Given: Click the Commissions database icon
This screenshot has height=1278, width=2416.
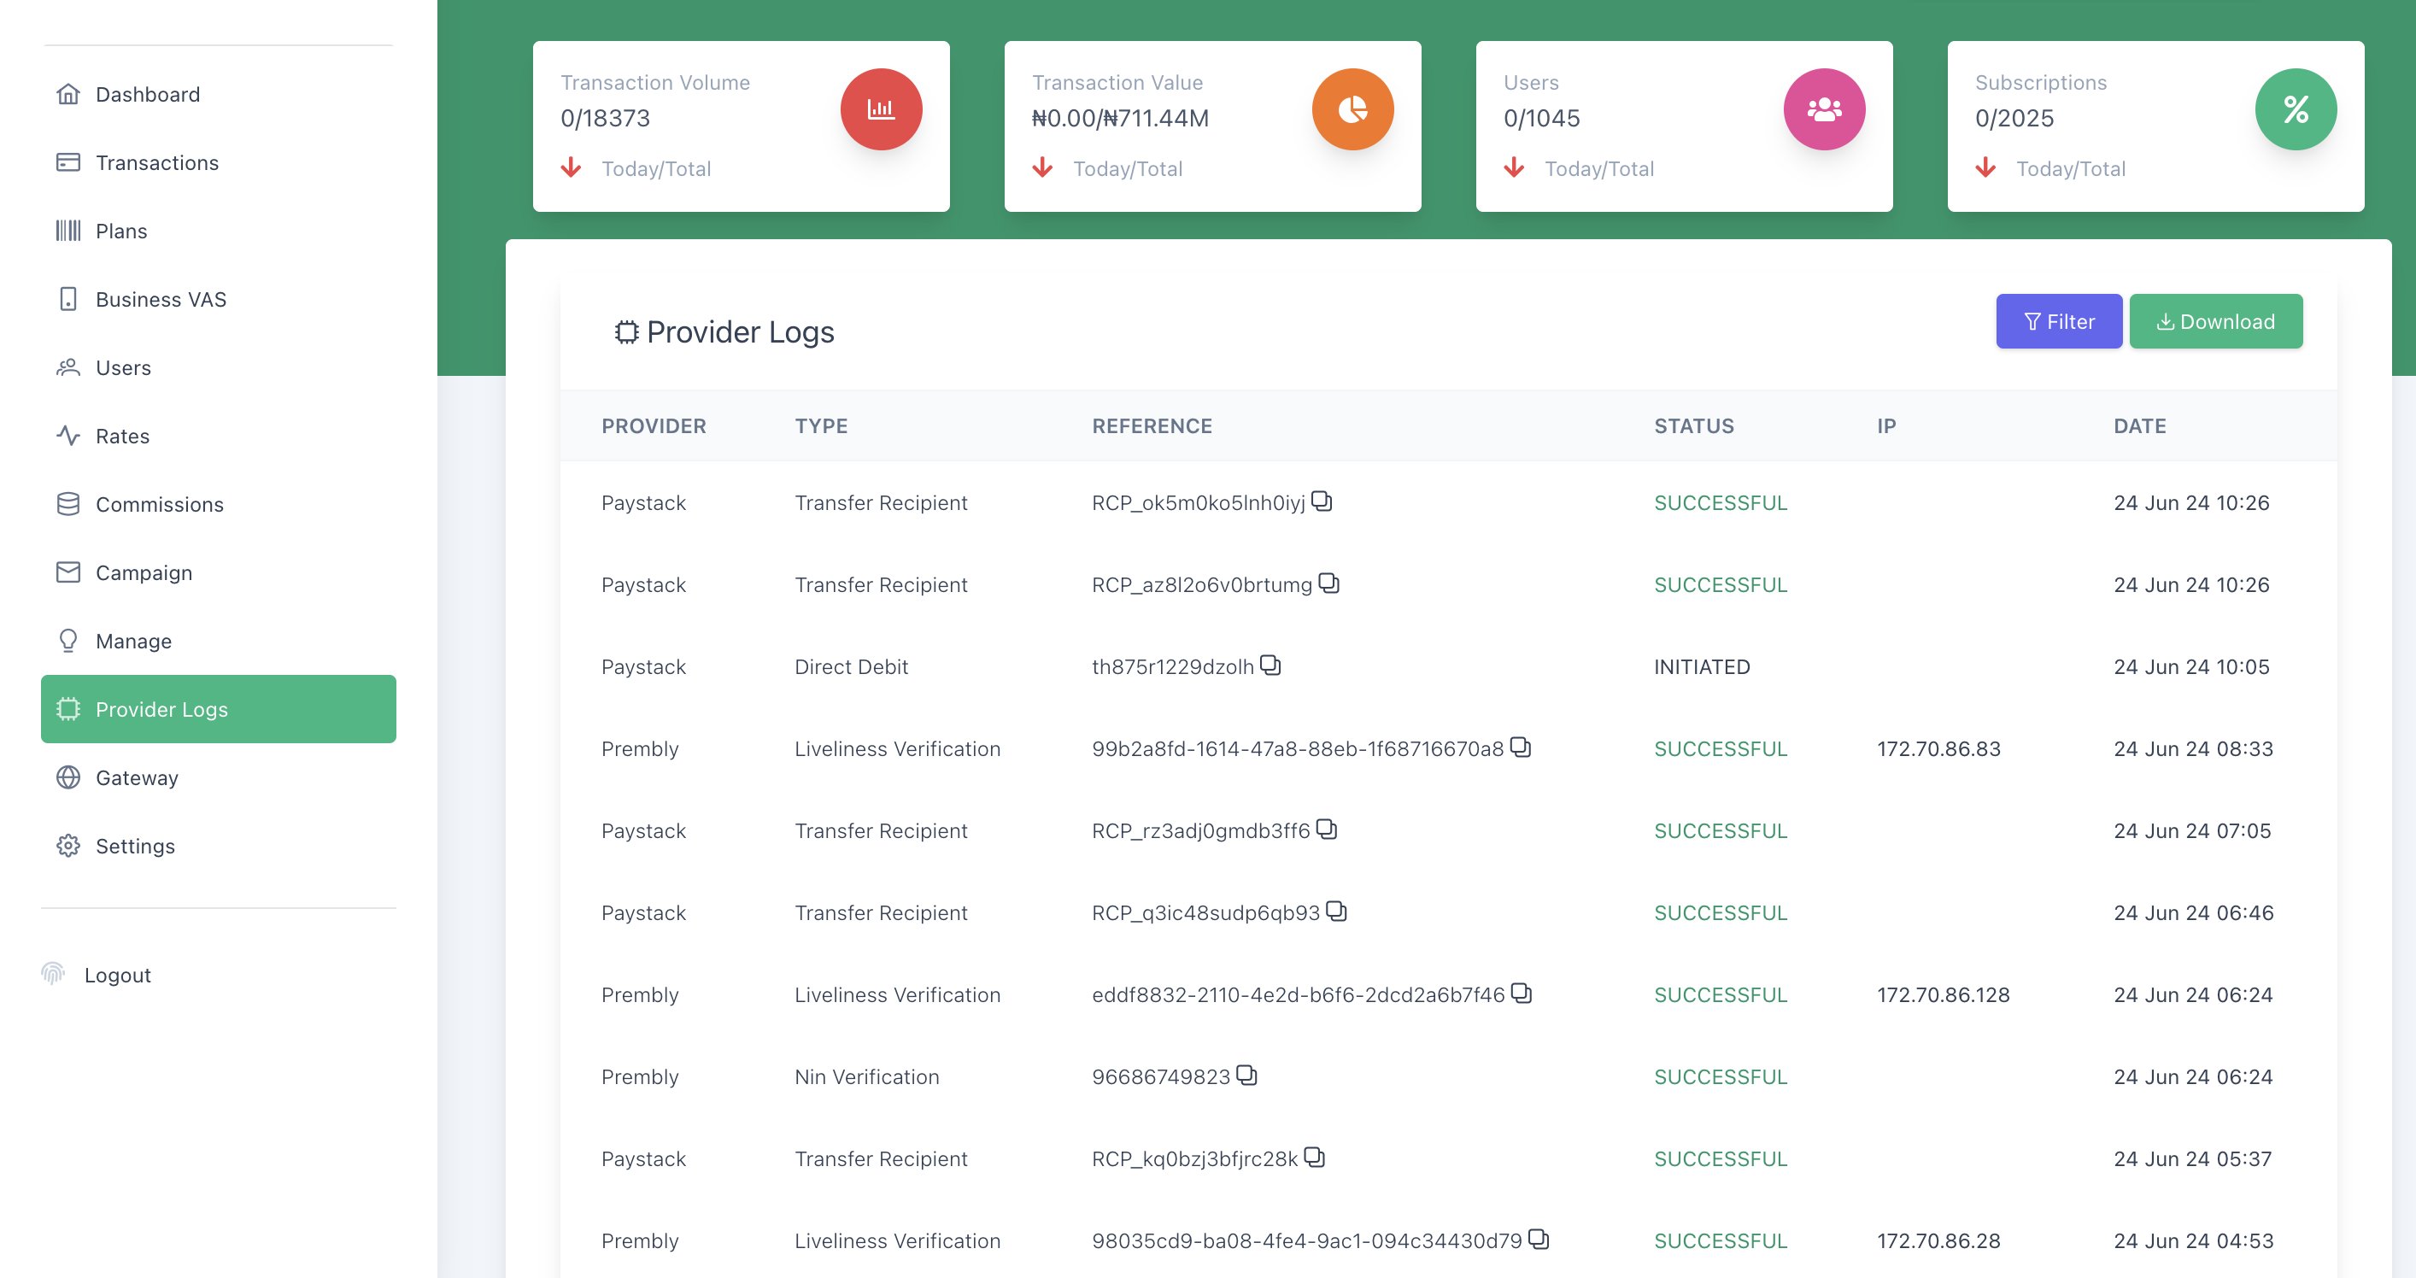Looking at the screenshot, I should [68, 504].
